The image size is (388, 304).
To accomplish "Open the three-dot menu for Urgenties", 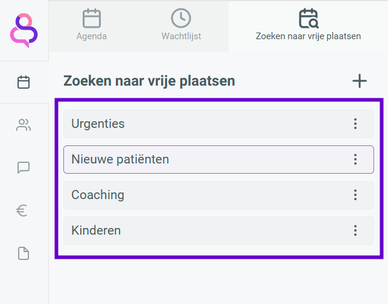I will coord(355,124).
